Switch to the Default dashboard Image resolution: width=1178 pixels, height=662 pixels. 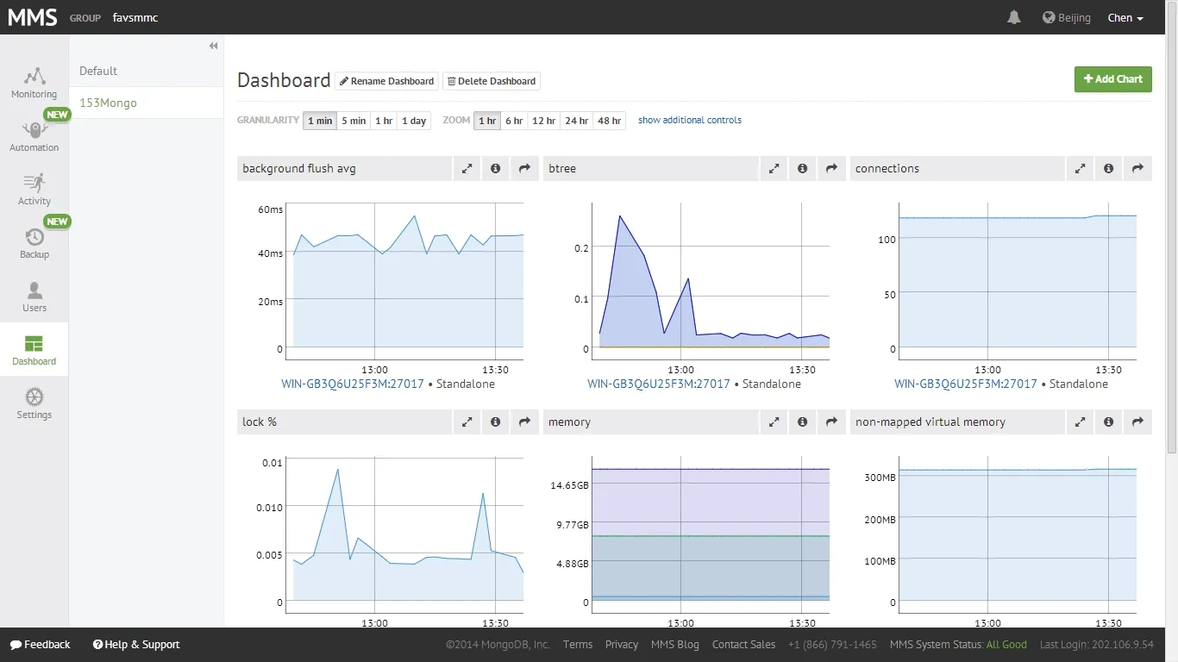point(97,71)
